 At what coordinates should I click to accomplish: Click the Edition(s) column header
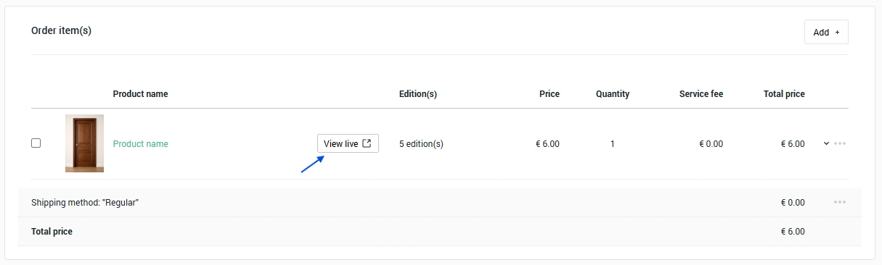(418, 94)
